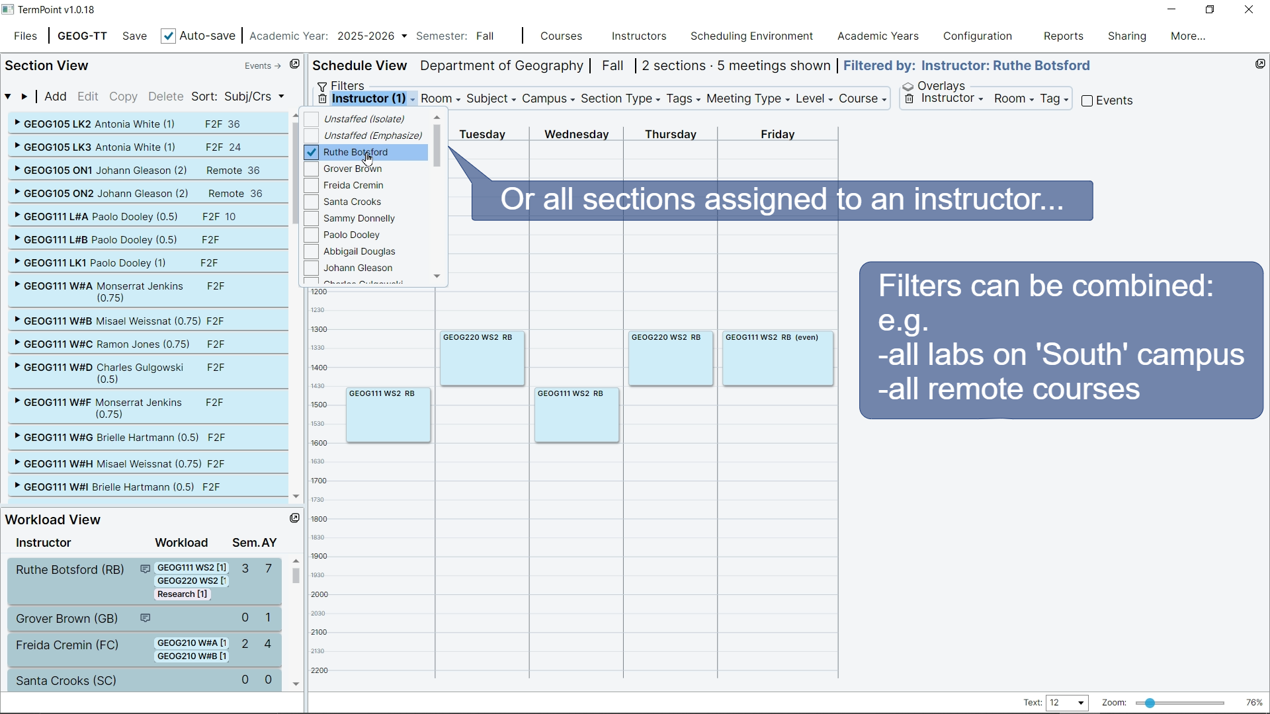Check Unstaffed (Emphasize) filter option
The image size is (1270, 714).
coord(312,136)
